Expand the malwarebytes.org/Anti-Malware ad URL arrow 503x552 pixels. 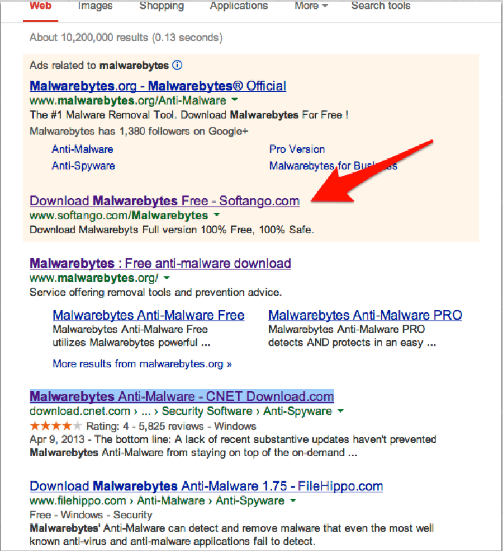pos(235,101)
